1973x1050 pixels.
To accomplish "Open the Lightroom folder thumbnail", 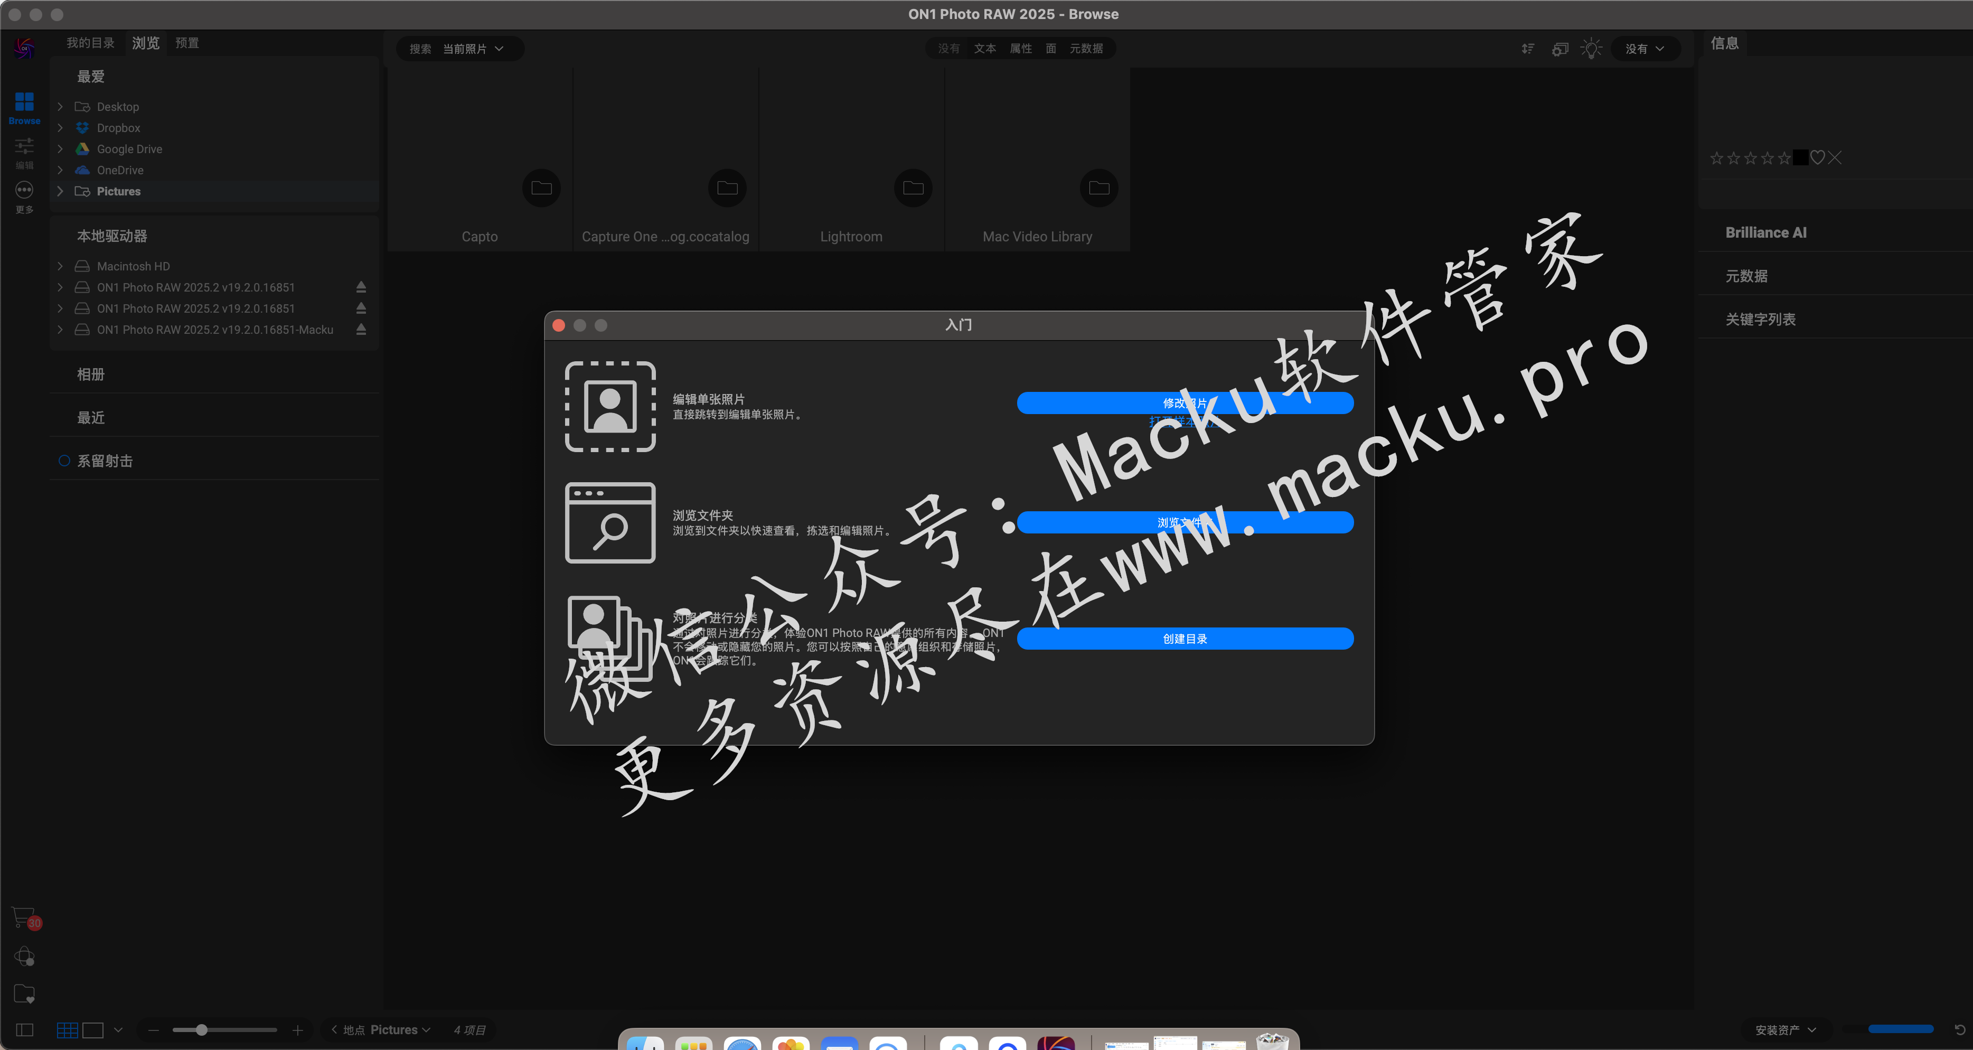I will (852, 160).
